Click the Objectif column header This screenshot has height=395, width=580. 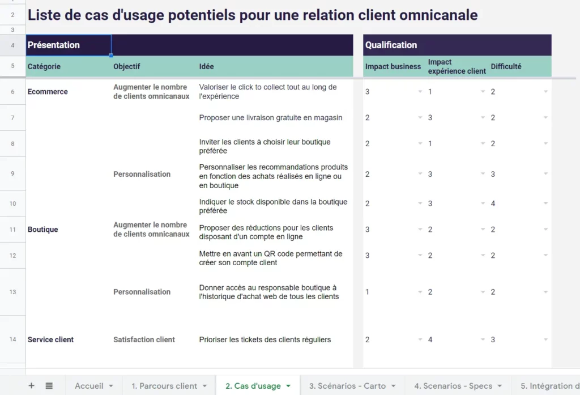click(154, 66)
